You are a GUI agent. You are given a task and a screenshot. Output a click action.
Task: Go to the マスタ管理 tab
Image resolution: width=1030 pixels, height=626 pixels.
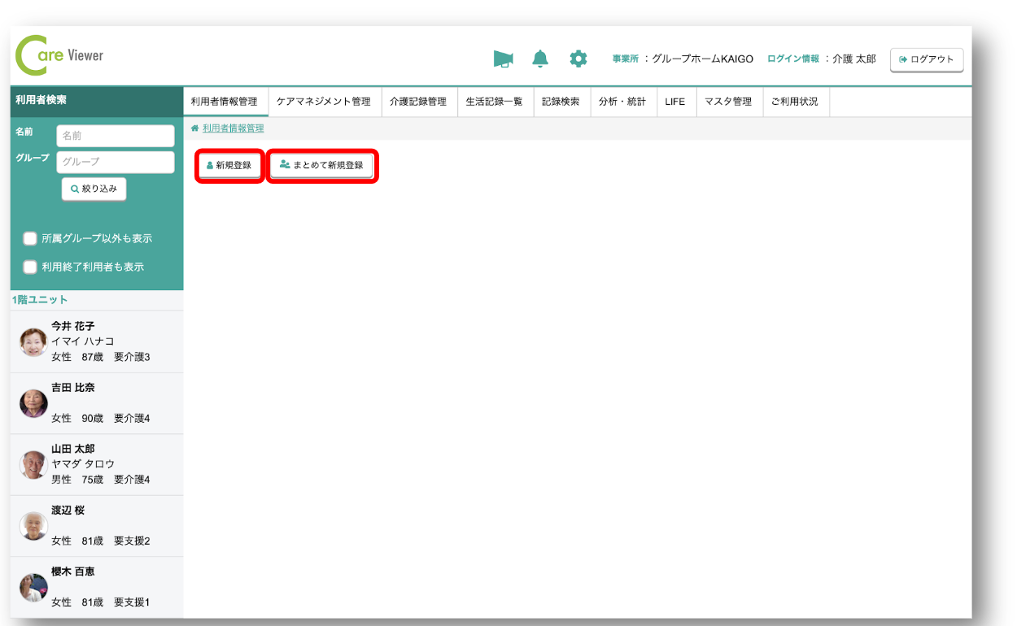tap(728, 102)
